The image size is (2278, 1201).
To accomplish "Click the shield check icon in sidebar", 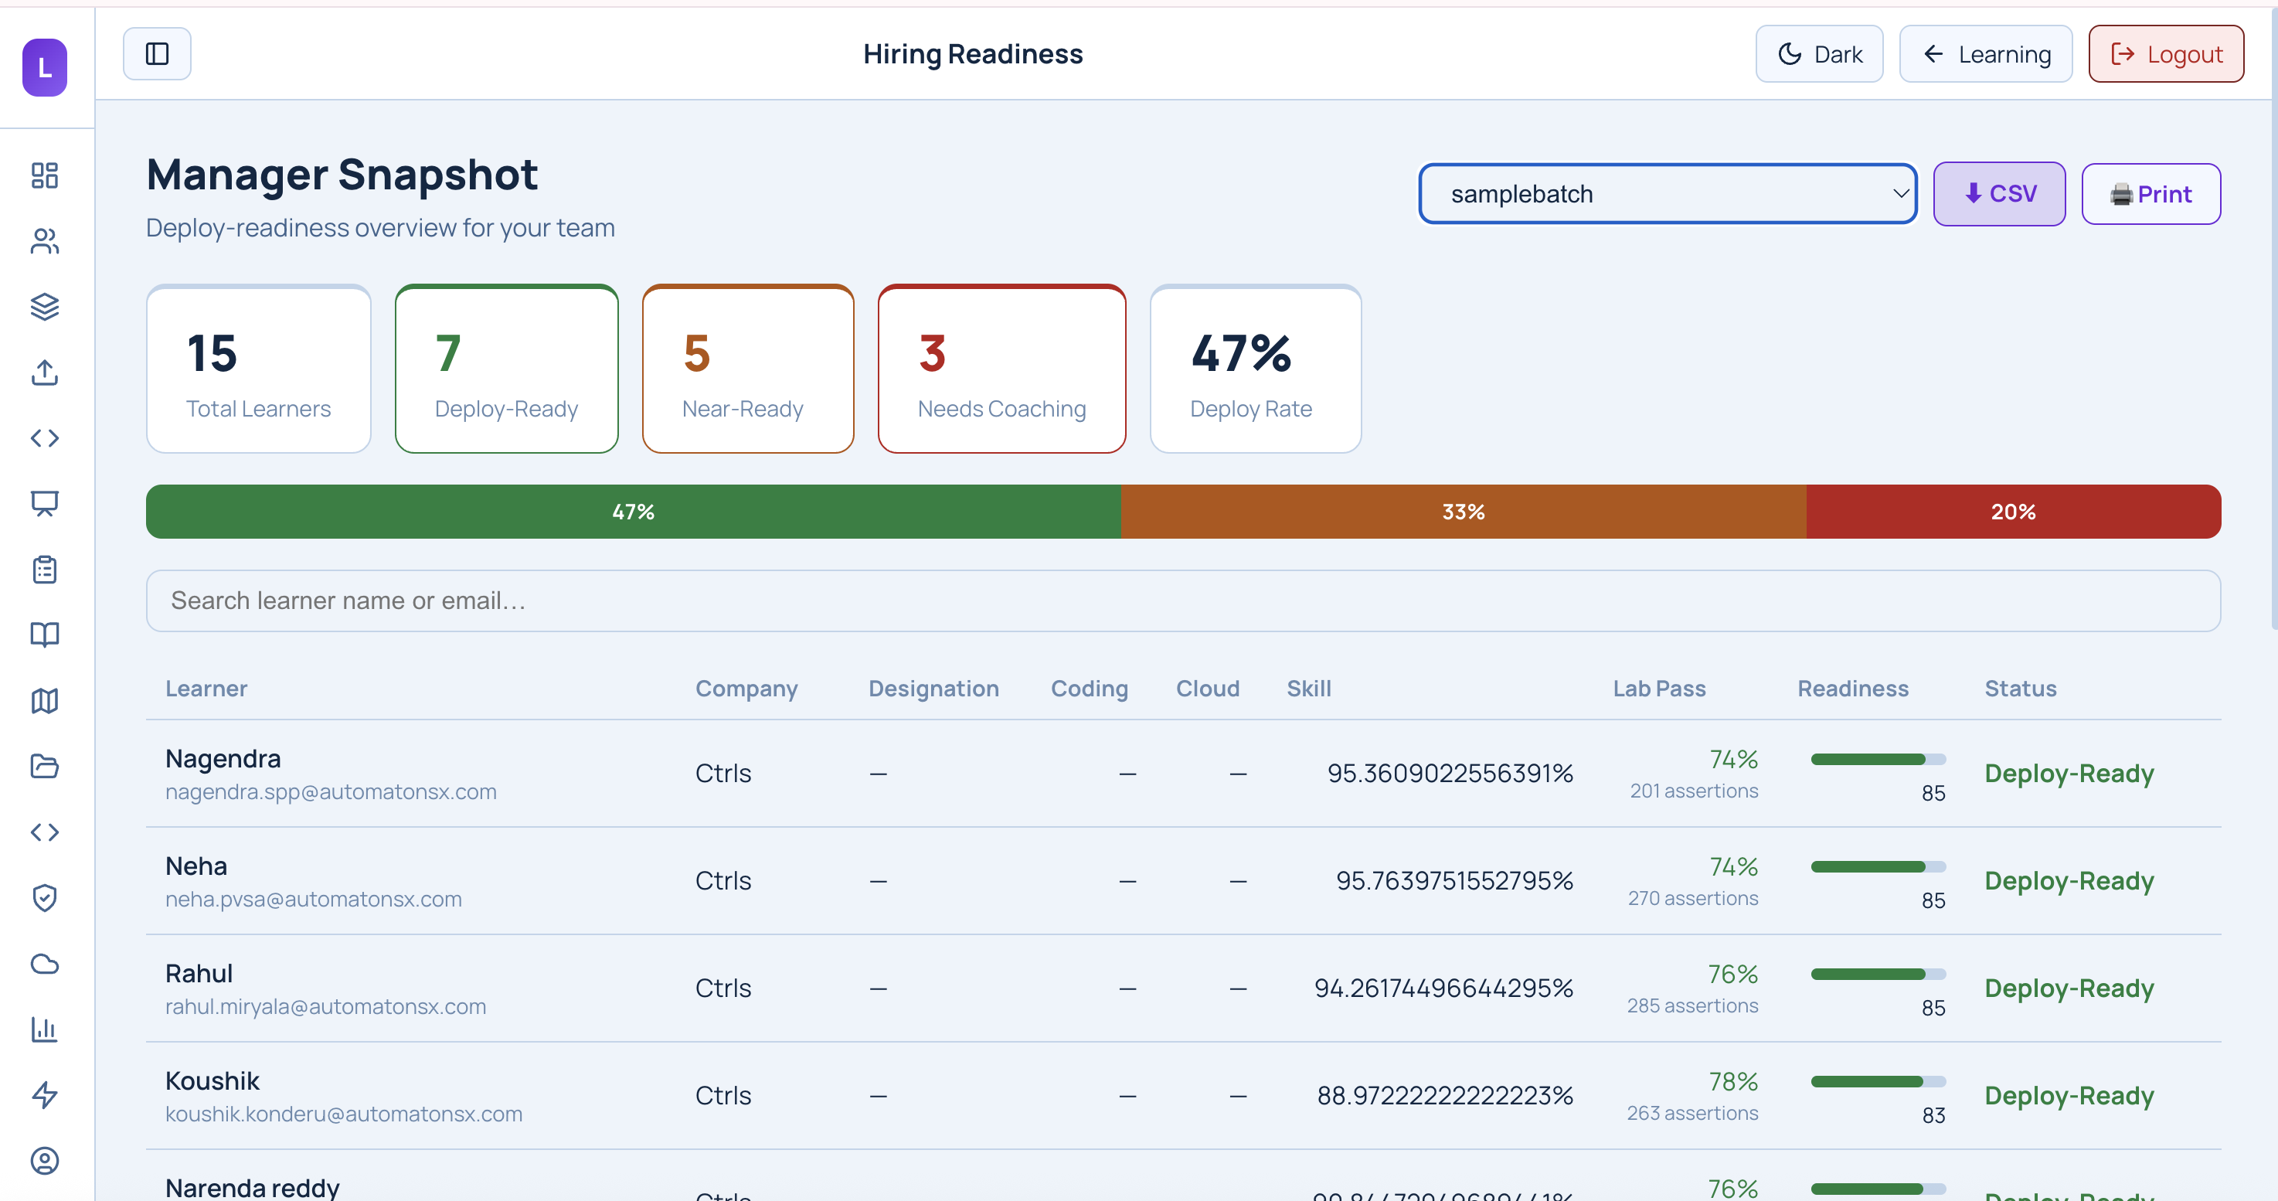I will click(x=44, y=897).
